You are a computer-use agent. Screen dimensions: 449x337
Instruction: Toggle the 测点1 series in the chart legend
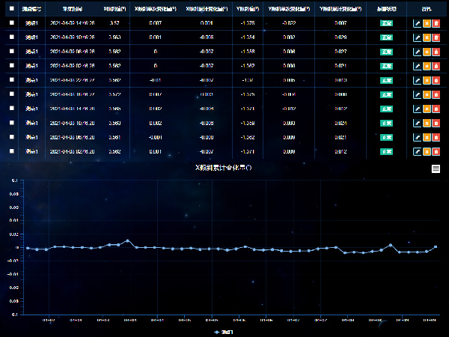point(224,331)
